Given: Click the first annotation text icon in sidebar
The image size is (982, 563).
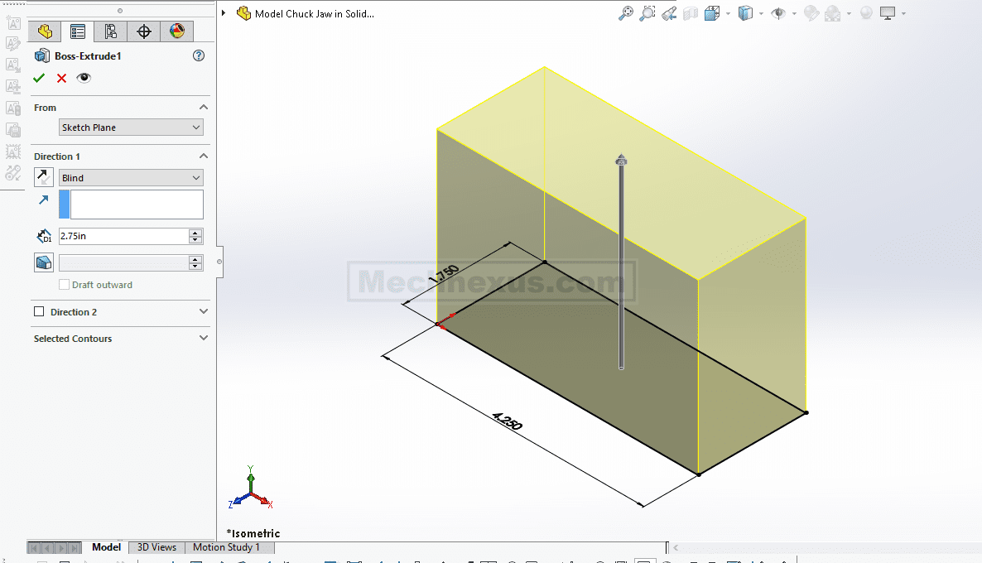Looking at the screenshot, I should click(x=13, y=23).
